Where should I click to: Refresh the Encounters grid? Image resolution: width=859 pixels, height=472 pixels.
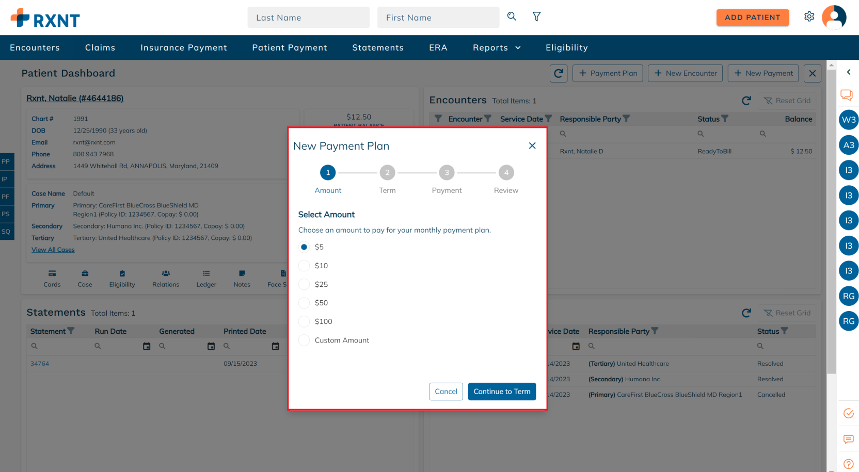746,101
